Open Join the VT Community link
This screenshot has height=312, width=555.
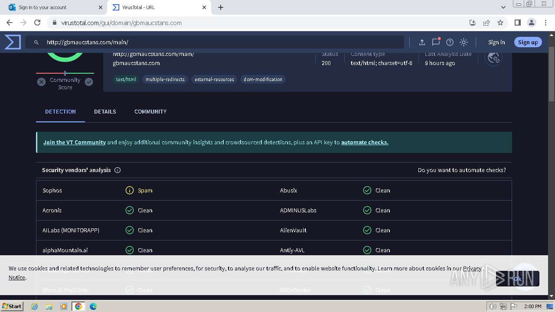click(75, 142)
